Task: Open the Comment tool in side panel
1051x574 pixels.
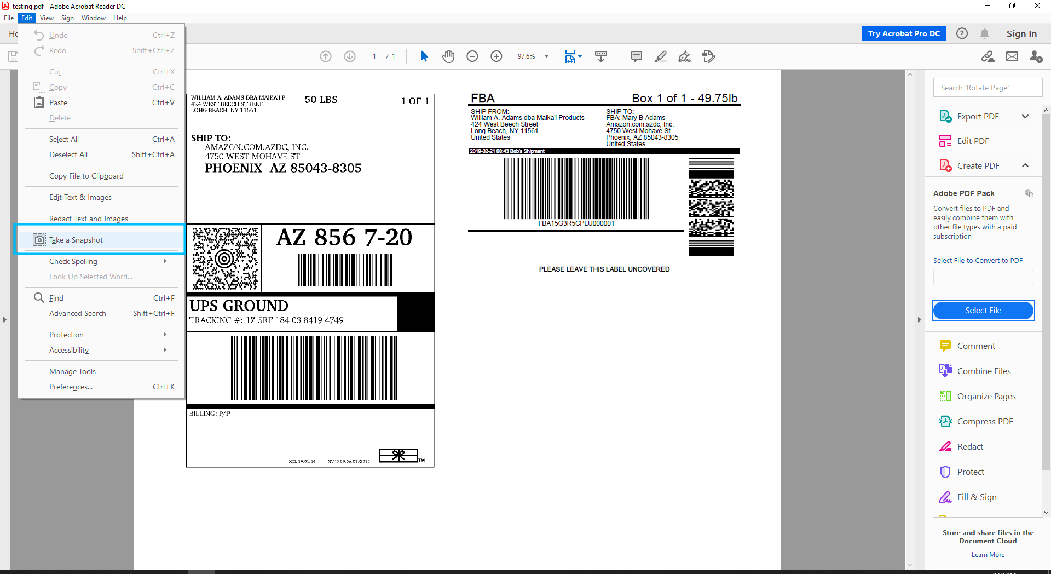Action: click(976, 346)
